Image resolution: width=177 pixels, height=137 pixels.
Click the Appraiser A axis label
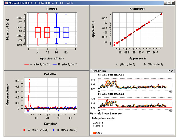[138, 58]
